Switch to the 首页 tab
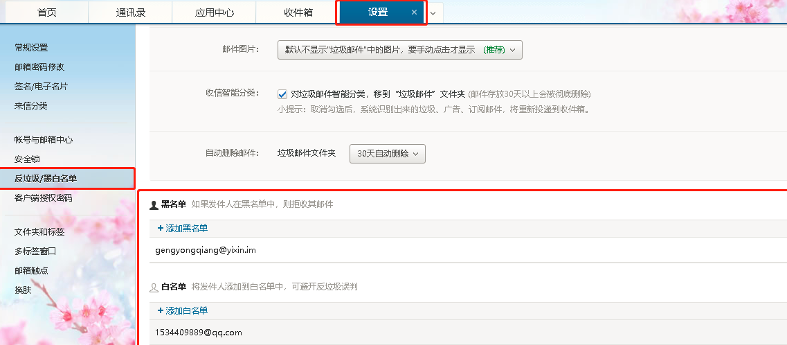This screenshot has height=345, width=787. pyautogui.click(x=47, y=12)
